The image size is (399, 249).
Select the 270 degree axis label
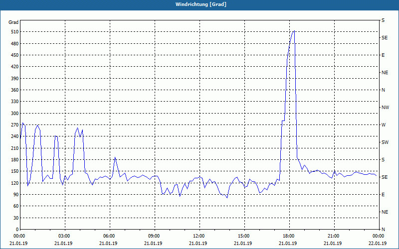point(15,125)
